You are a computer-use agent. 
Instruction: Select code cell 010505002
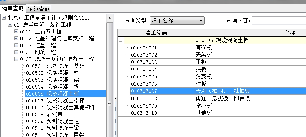click(x=162, y=55)
